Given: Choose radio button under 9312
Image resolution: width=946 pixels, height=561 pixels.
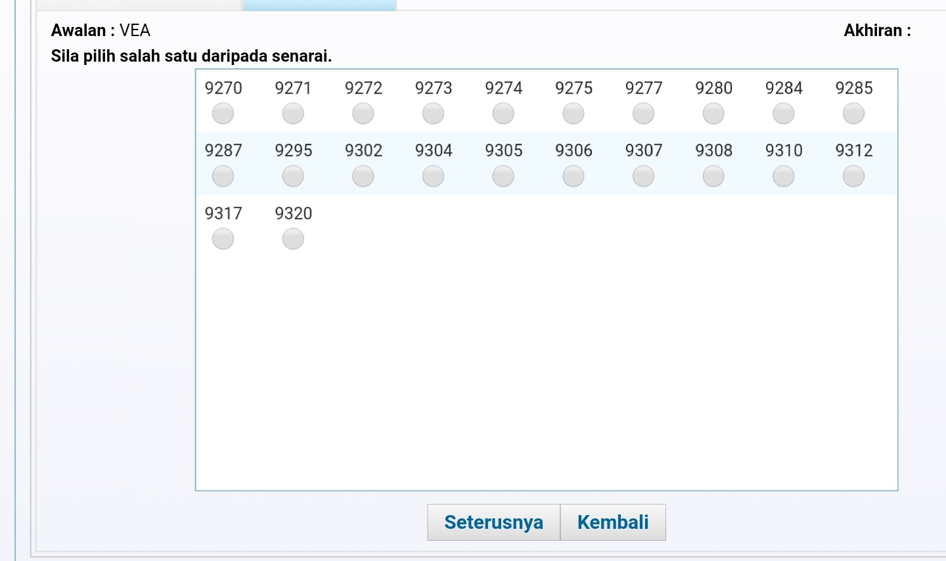Looking at the screenshot, I should pyautogui.click(x=853, y=176).
